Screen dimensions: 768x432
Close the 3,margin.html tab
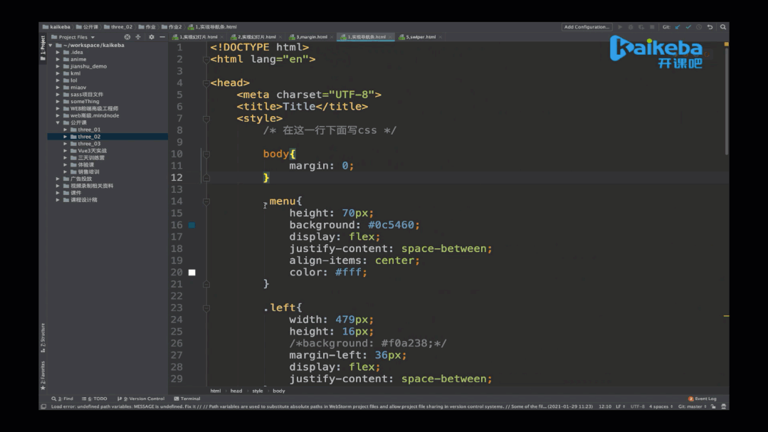(x=332, y=37)
